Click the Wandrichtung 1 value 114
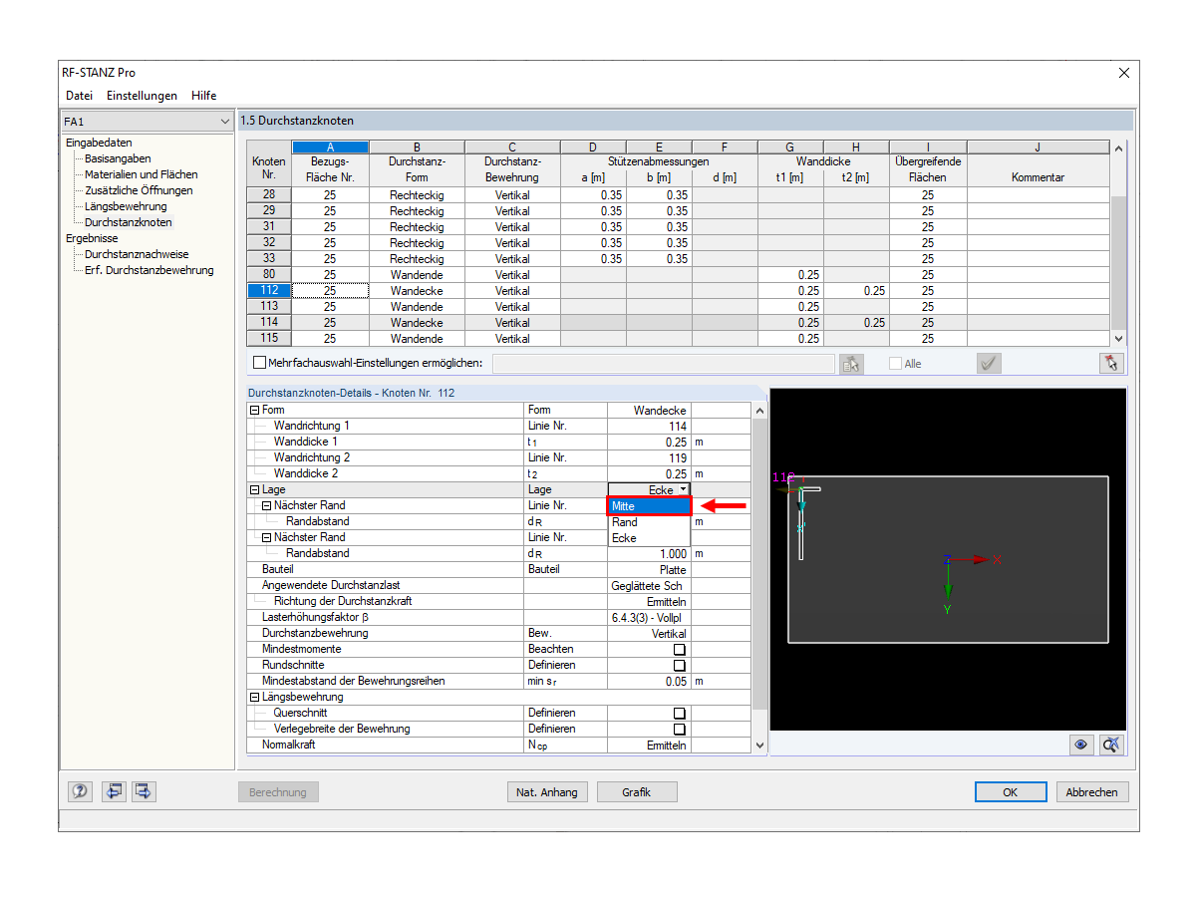 649,426
